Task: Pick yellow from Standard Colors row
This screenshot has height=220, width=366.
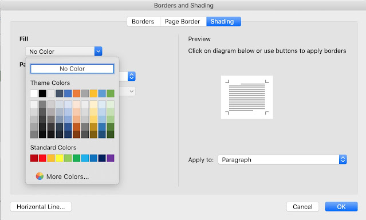Action: 60,158
